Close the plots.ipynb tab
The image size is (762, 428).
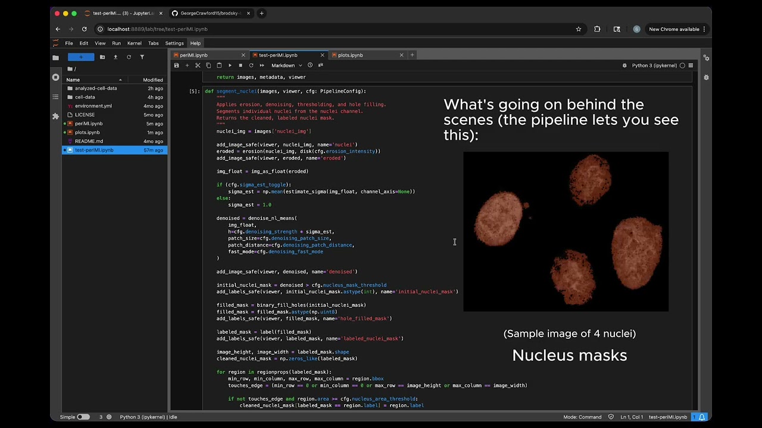click(x=401, y=55)
